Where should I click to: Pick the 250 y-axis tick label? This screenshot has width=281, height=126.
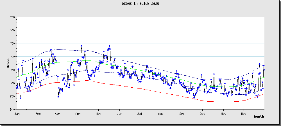[x=12, y=96]
